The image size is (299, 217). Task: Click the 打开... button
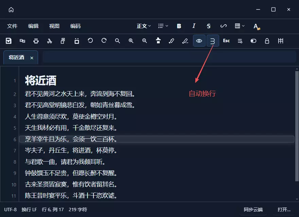[284, 210]
